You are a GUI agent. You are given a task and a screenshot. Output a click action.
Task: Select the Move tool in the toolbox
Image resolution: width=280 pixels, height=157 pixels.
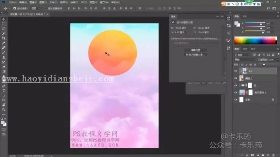[x=4, y=19]
